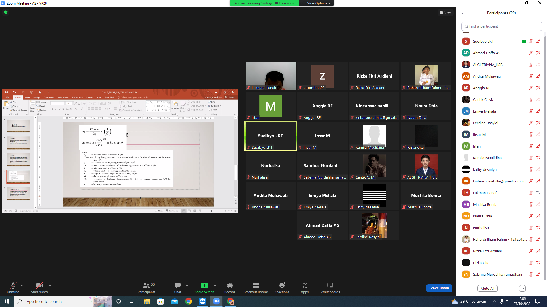This screenshot has width=547, height=307.
Task: Click the green screen-share indicator beside Sudibyo_JKT
Action: click(524, 41)
